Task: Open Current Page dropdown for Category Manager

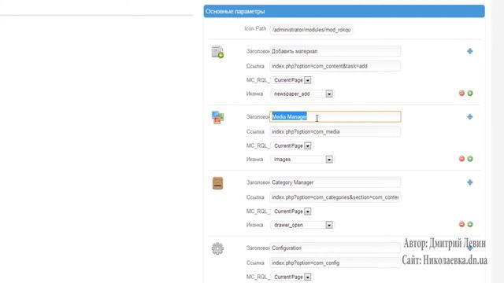Action: 291,211
